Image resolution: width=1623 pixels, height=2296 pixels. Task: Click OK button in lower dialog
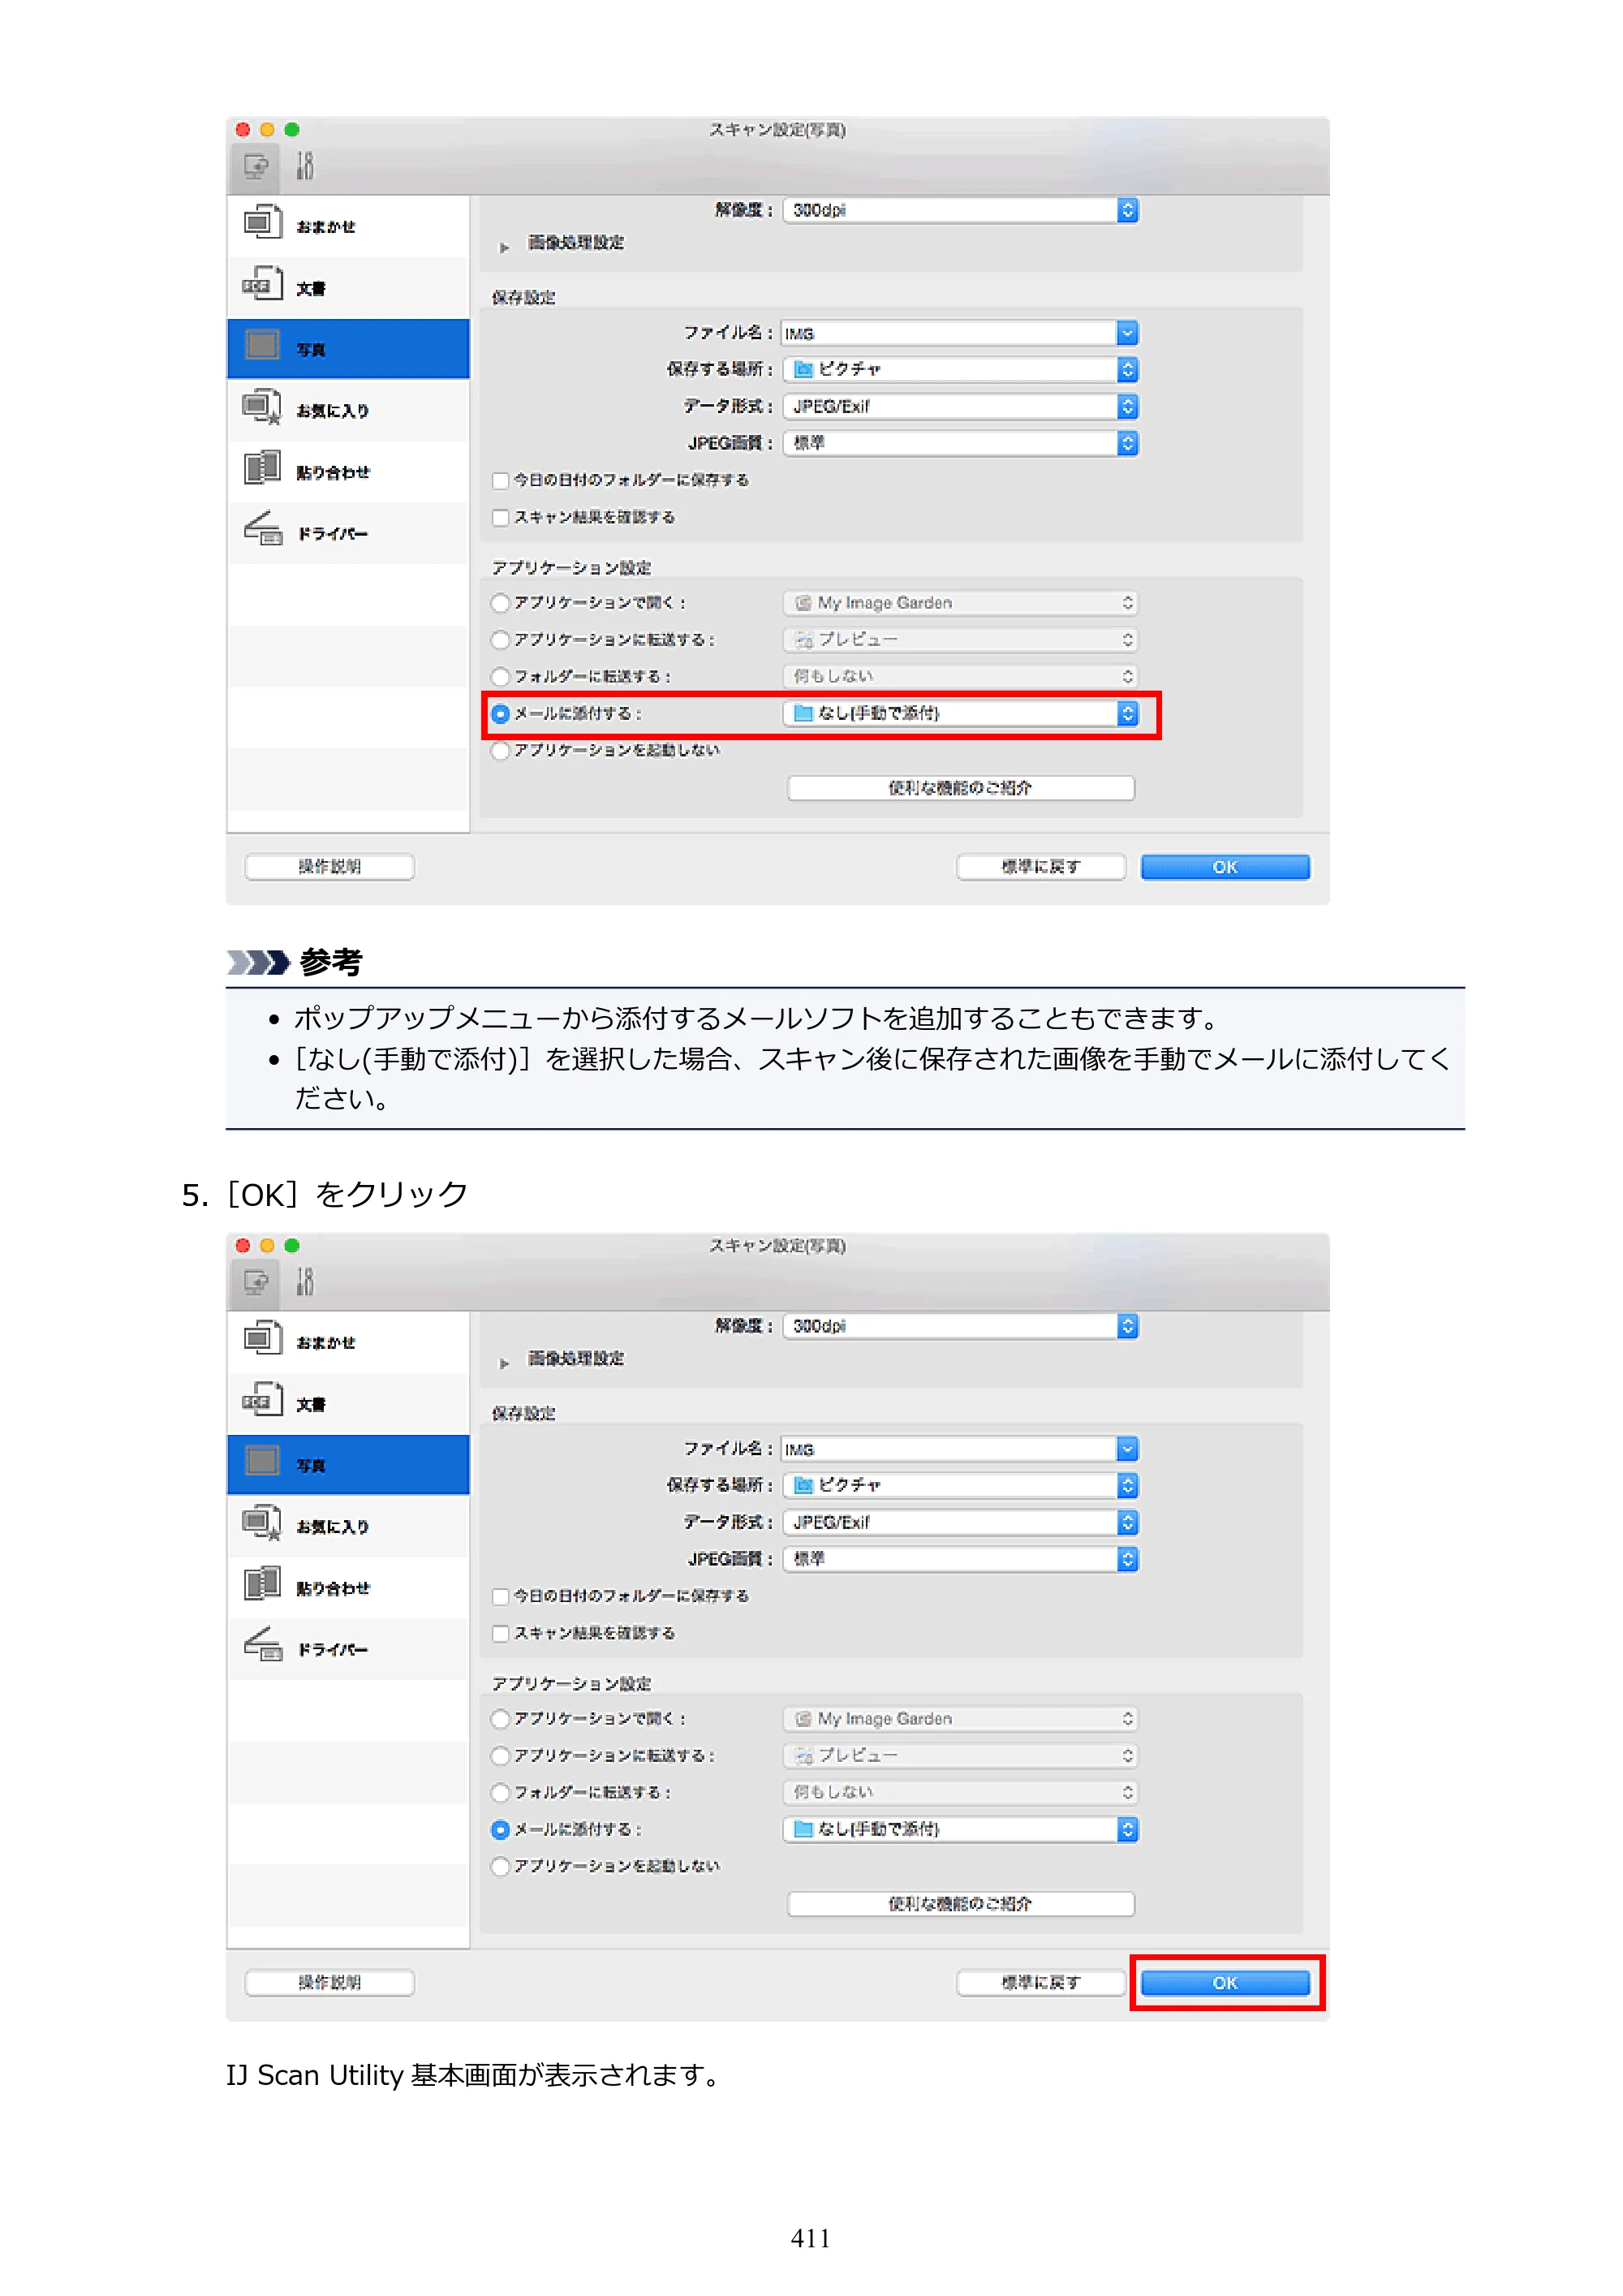pos(1225,1983)
